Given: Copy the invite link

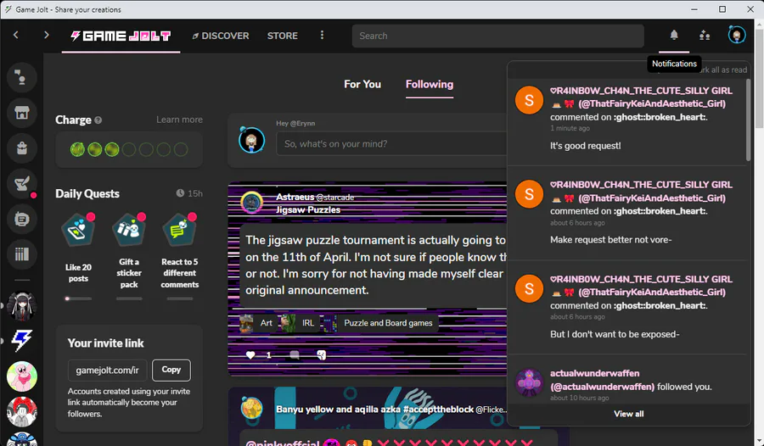Looking at the screenshot, I should click(171, 370).
